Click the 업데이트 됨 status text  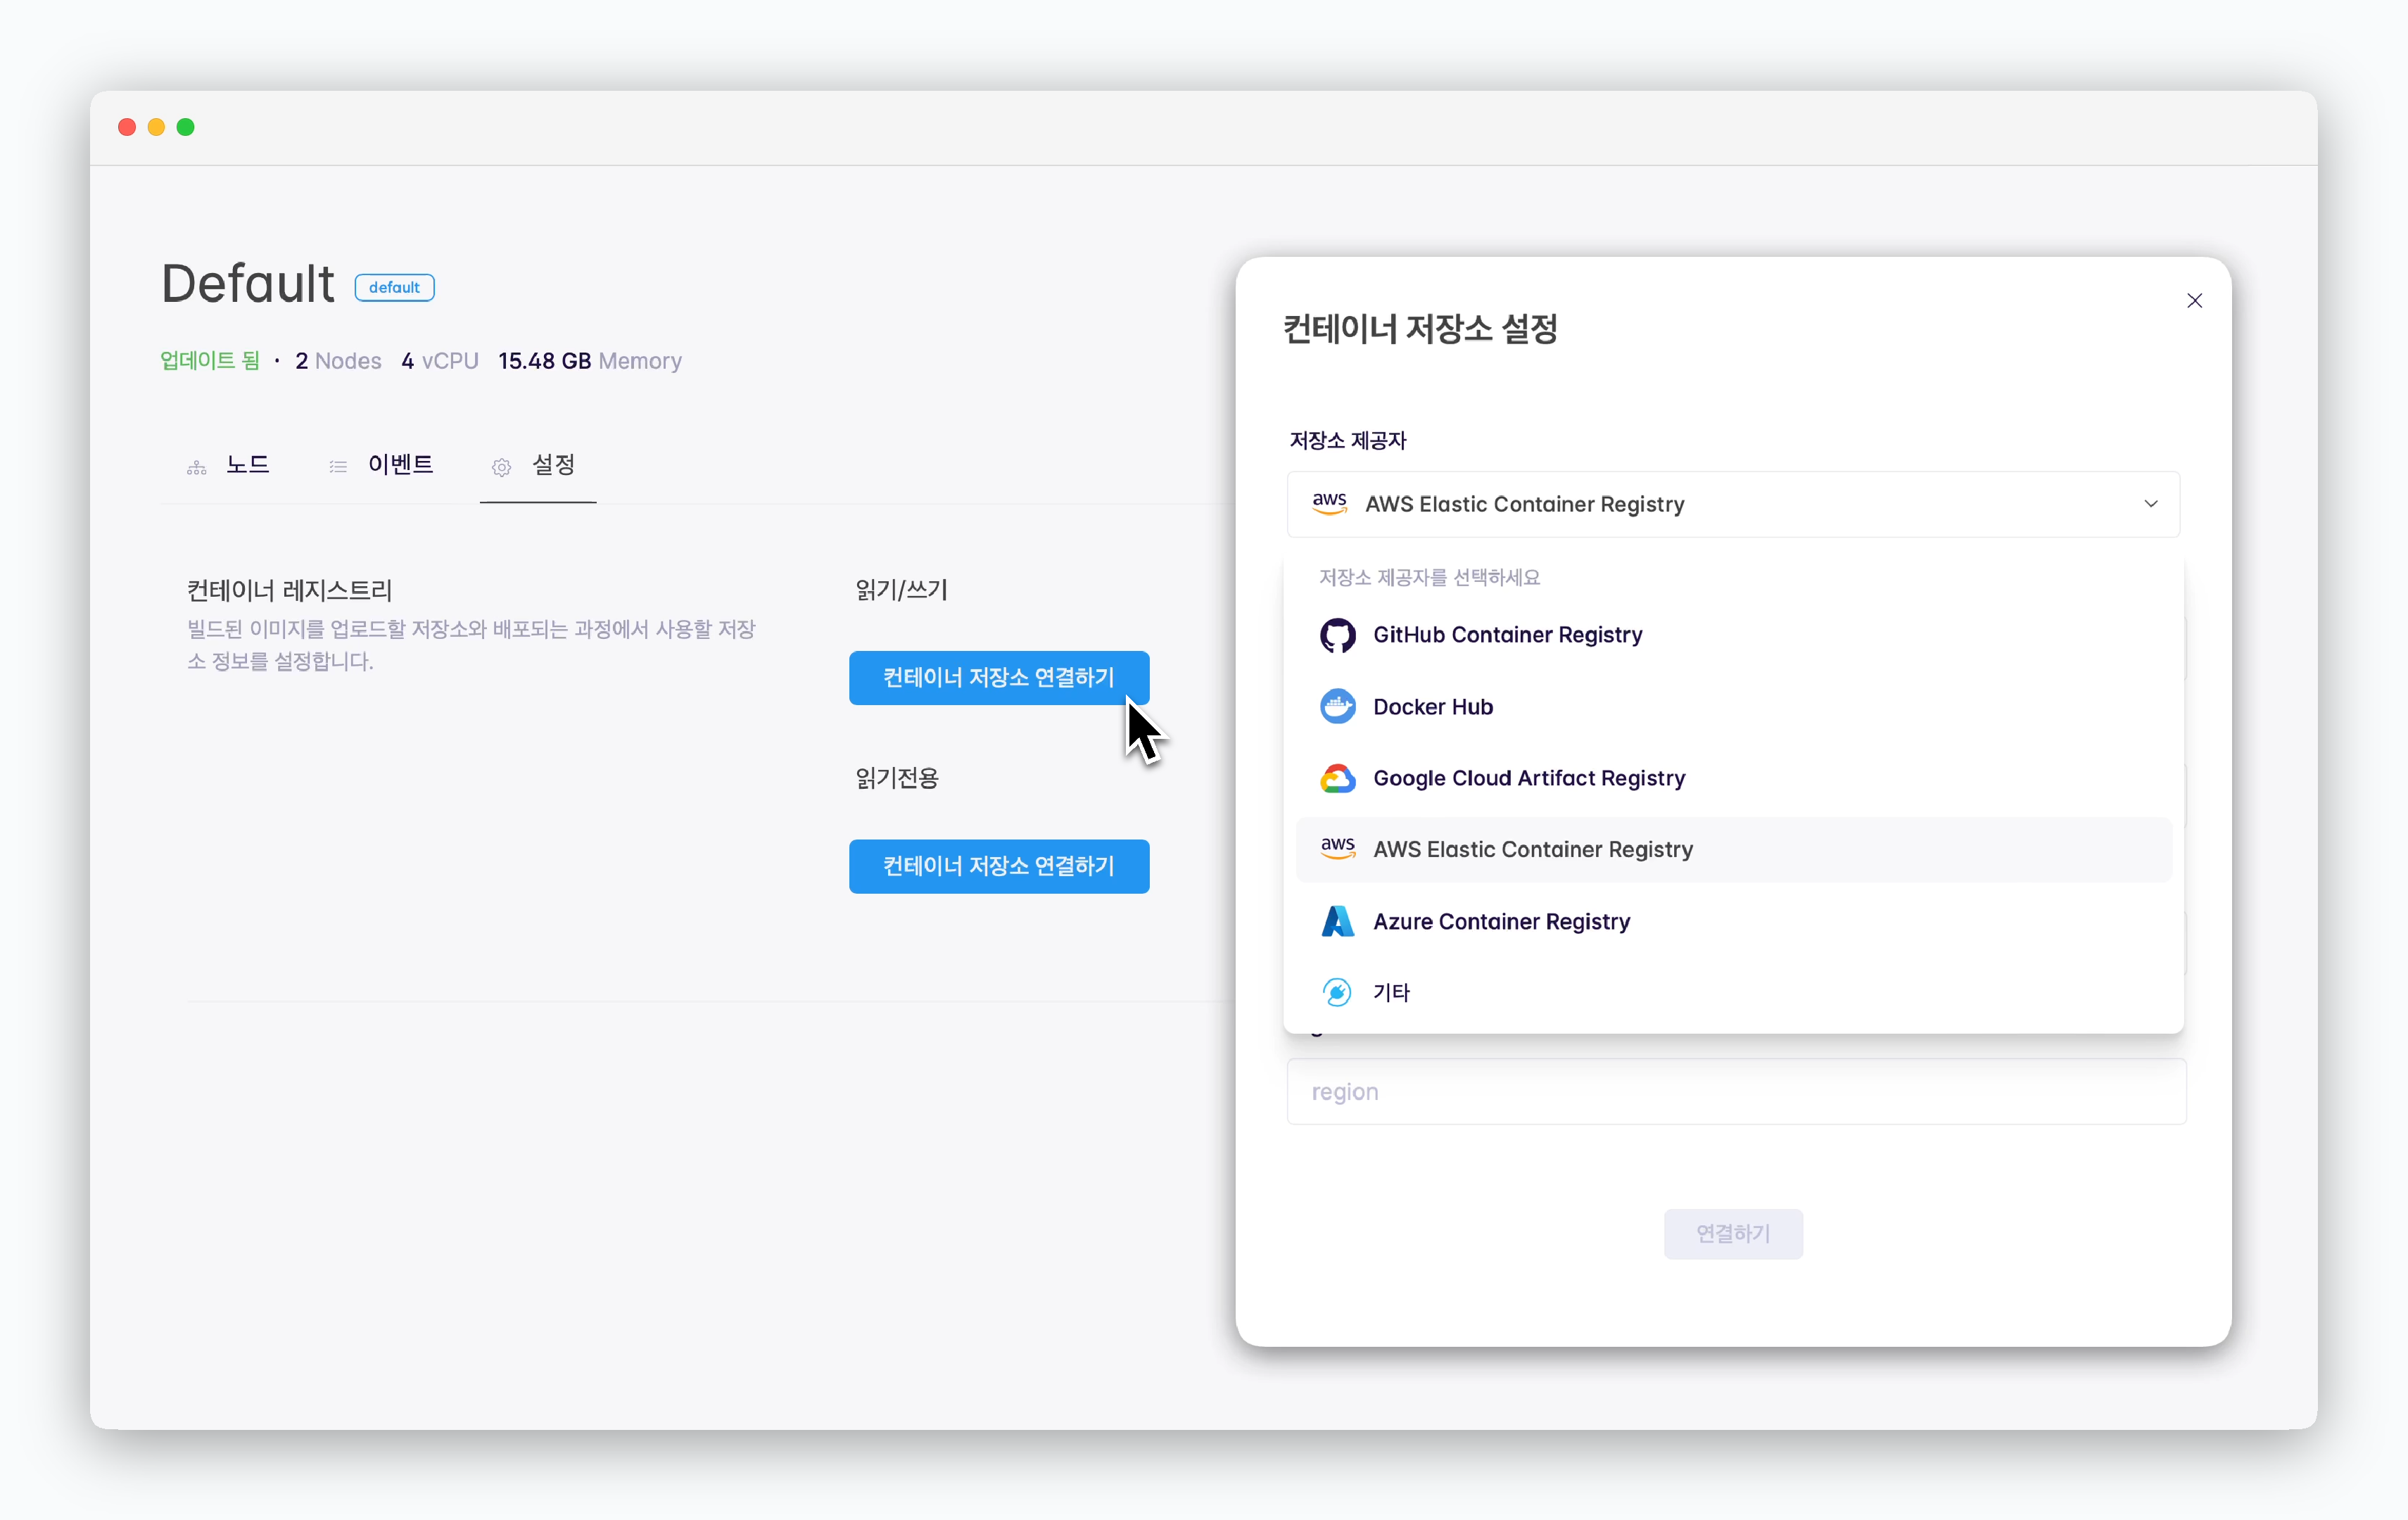pyautogui.click(x=210, y=361)
